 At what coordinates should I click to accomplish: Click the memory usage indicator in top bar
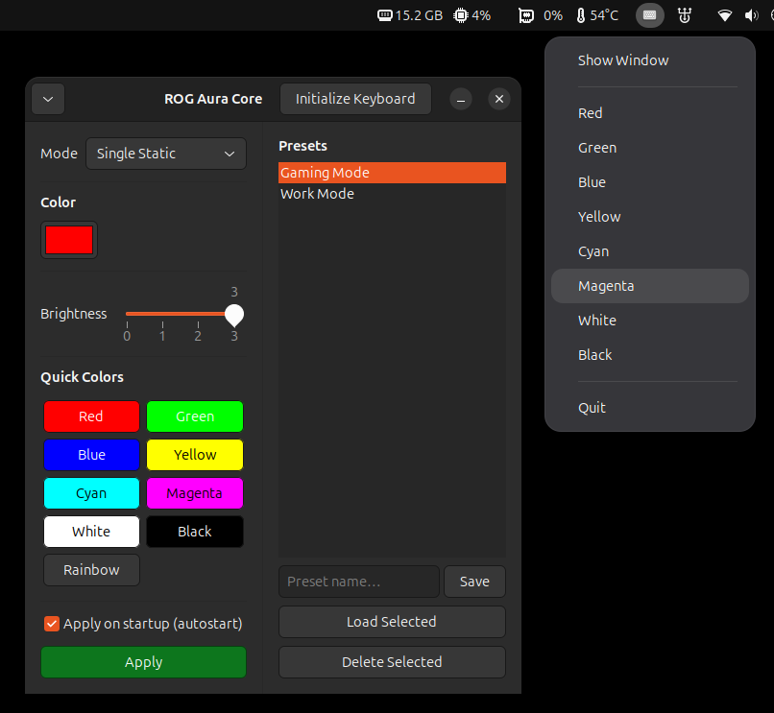click(410, 15)
